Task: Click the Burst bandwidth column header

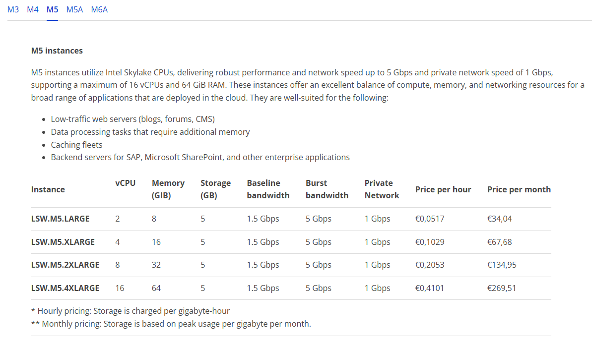Action: [327, 189]
